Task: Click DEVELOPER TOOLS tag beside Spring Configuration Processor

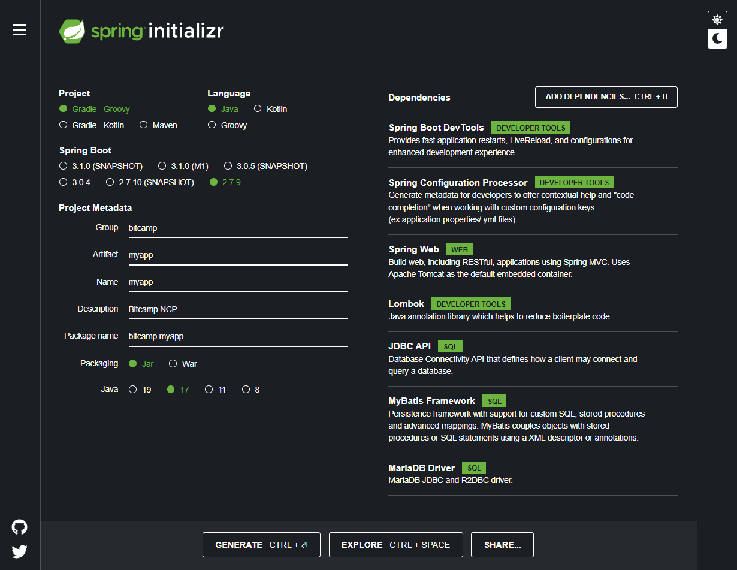Action: point(574,182)
